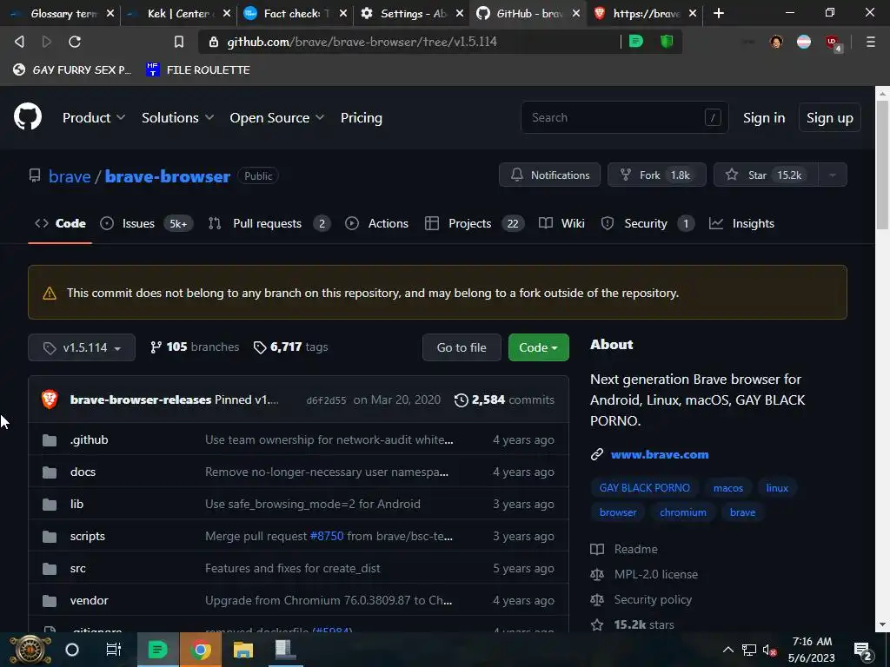Open the green Code dropdown button
Viewport: 890px width, 667px height.
click(539, 347)
